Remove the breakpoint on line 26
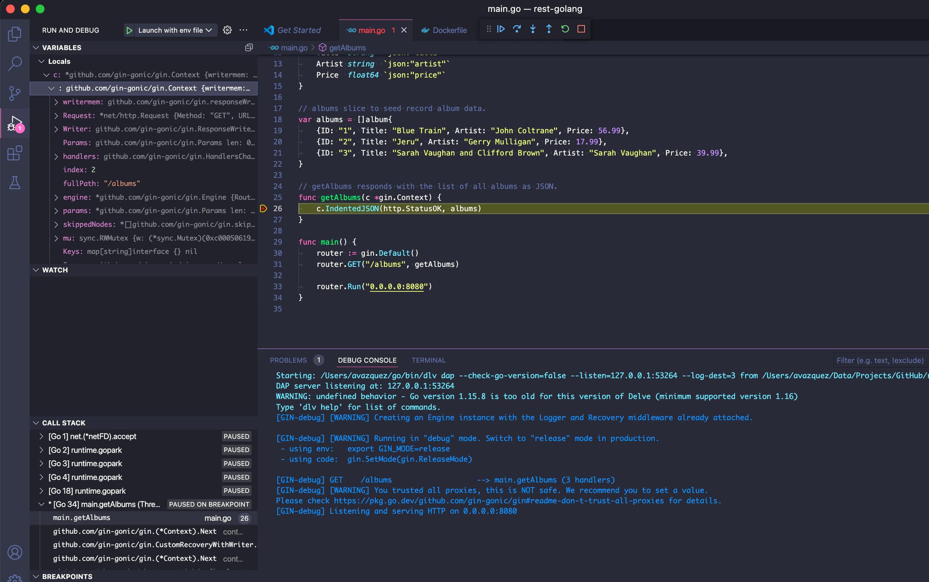Image resolution: width=929 pixels, height=582 pixels. [x=263, y=208]
